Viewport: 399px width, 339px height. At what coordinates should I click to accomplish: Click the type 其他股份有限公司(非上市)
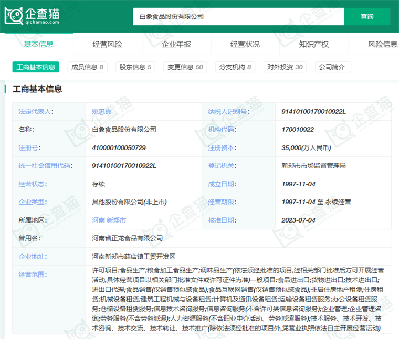(x=129, y=202)
